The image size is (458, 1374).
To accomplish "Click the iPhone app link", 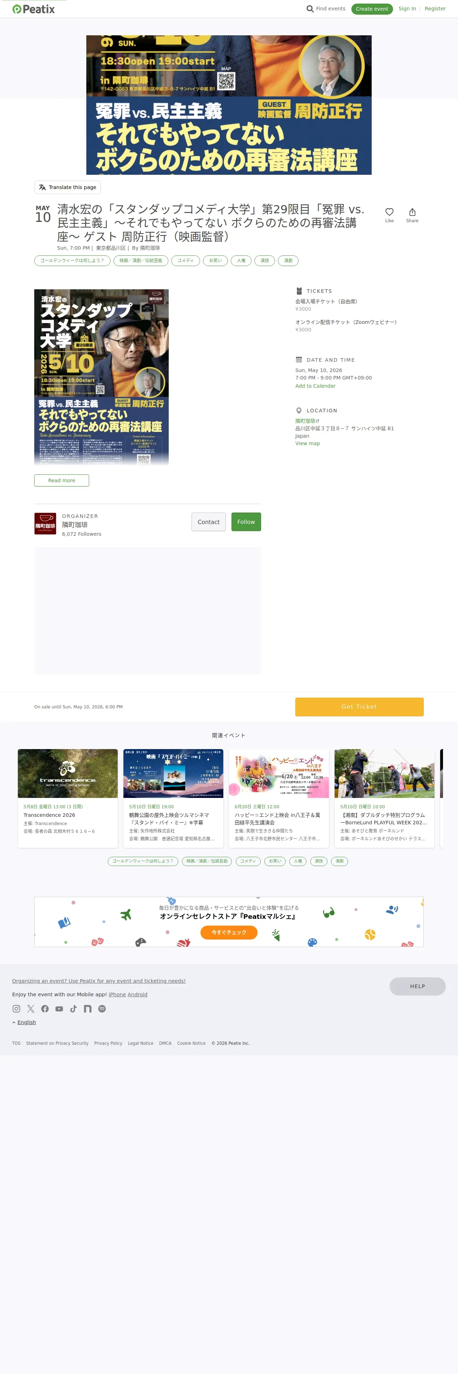I will pos(117,994).
